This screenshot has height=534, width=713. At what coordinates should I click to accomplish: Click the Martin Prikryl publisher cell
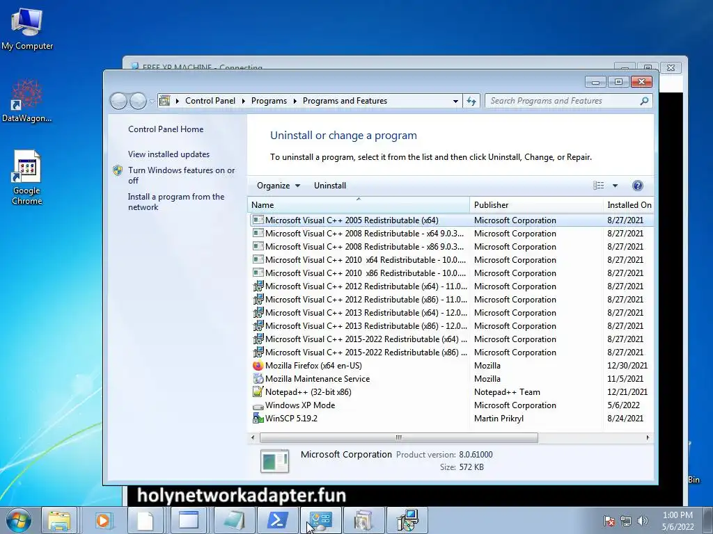pos(499,418)
